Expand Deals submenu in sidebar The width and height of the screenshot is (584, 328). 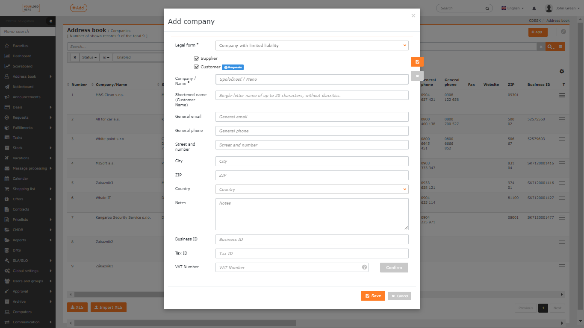tap(50, 107)
